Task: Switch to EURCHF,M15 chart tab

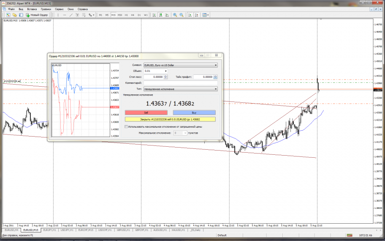Action: 86,230
